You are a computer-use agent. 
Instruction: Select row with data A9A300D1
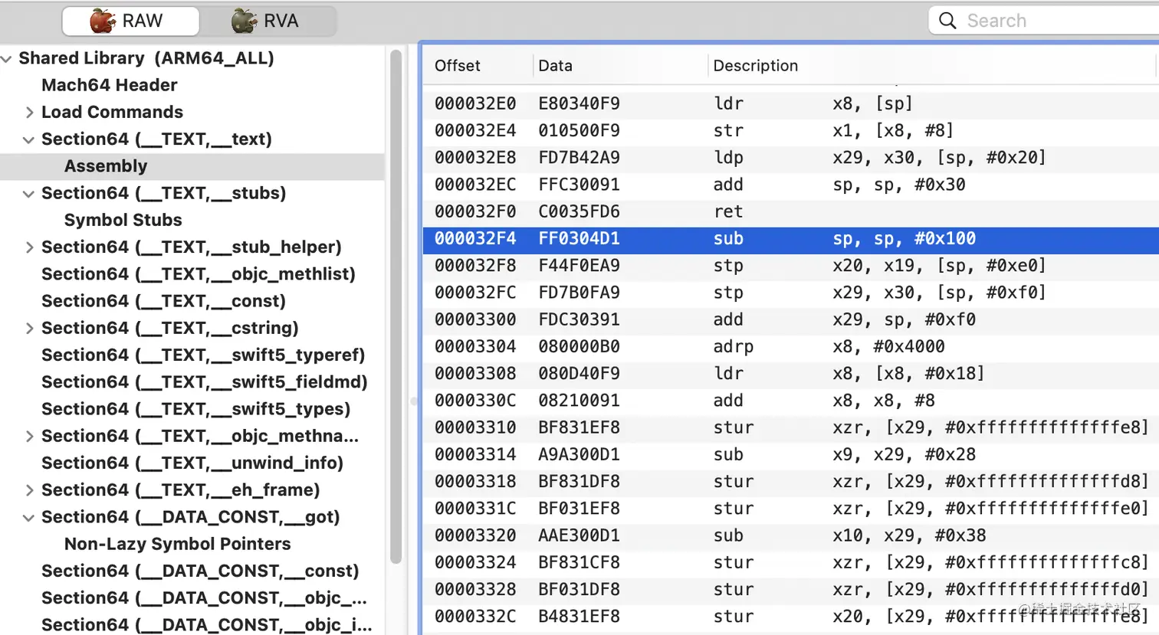[x=791, y=455]
